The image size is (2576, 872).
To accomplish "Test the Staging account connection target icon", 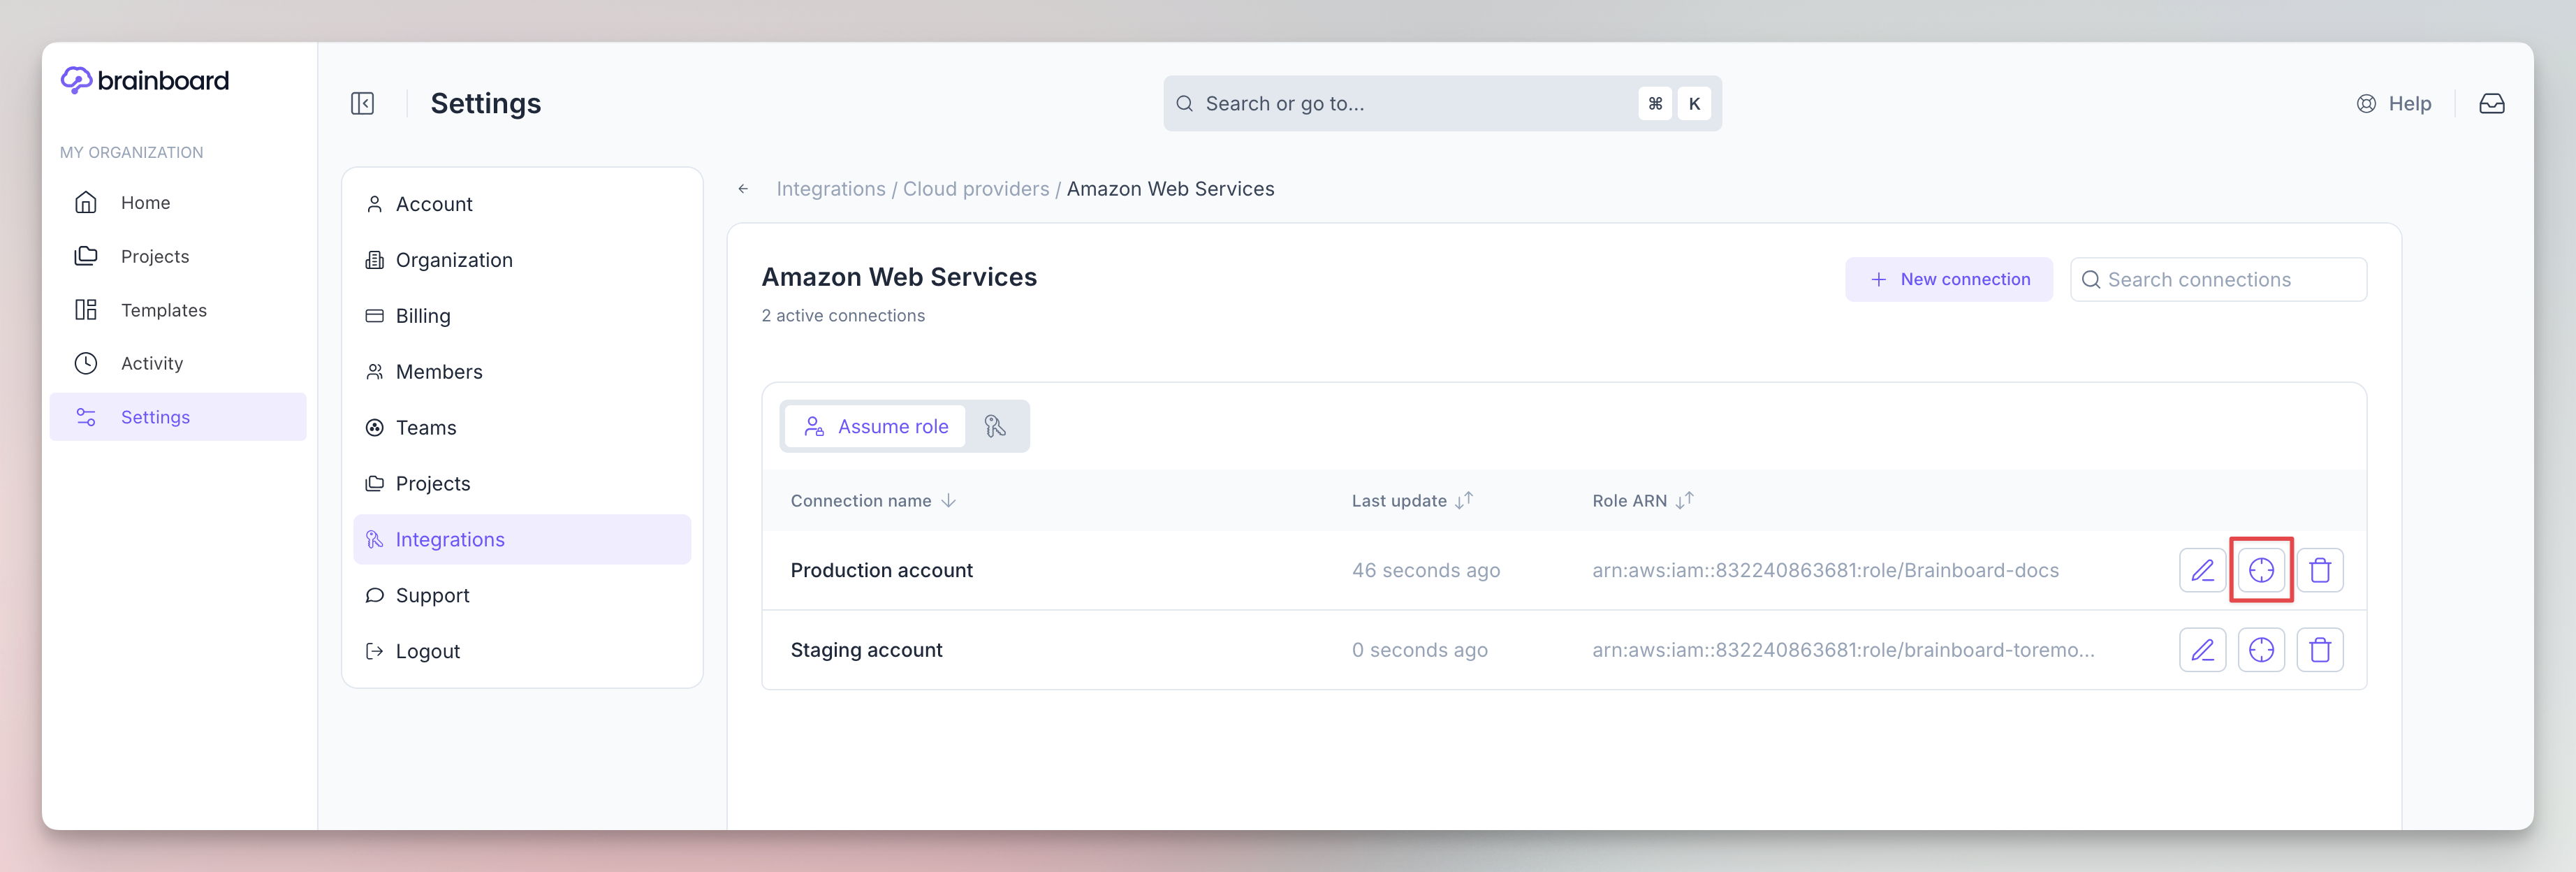I will (x=2261, y=650).
